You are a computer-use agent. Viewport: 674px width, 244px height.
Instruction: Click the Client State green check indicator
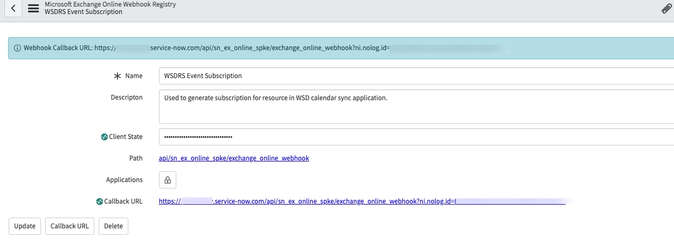(x=105, y=137)
